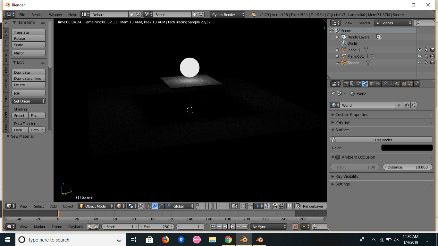Expand the Ray Visibility section
438x246 pixels.
(346, 176)
